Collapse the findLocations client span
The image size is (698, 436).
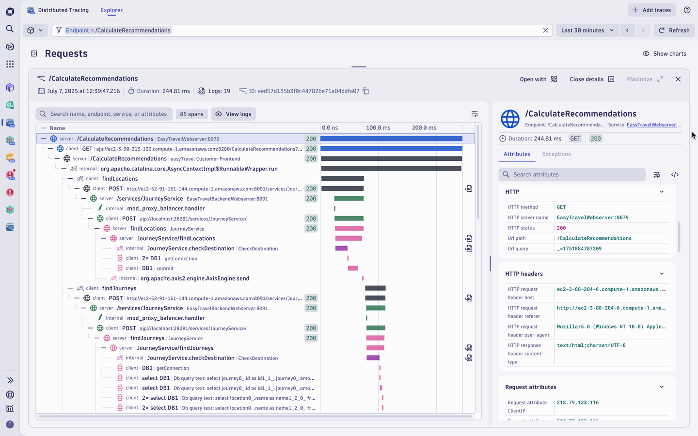click(x=70, y=179)
